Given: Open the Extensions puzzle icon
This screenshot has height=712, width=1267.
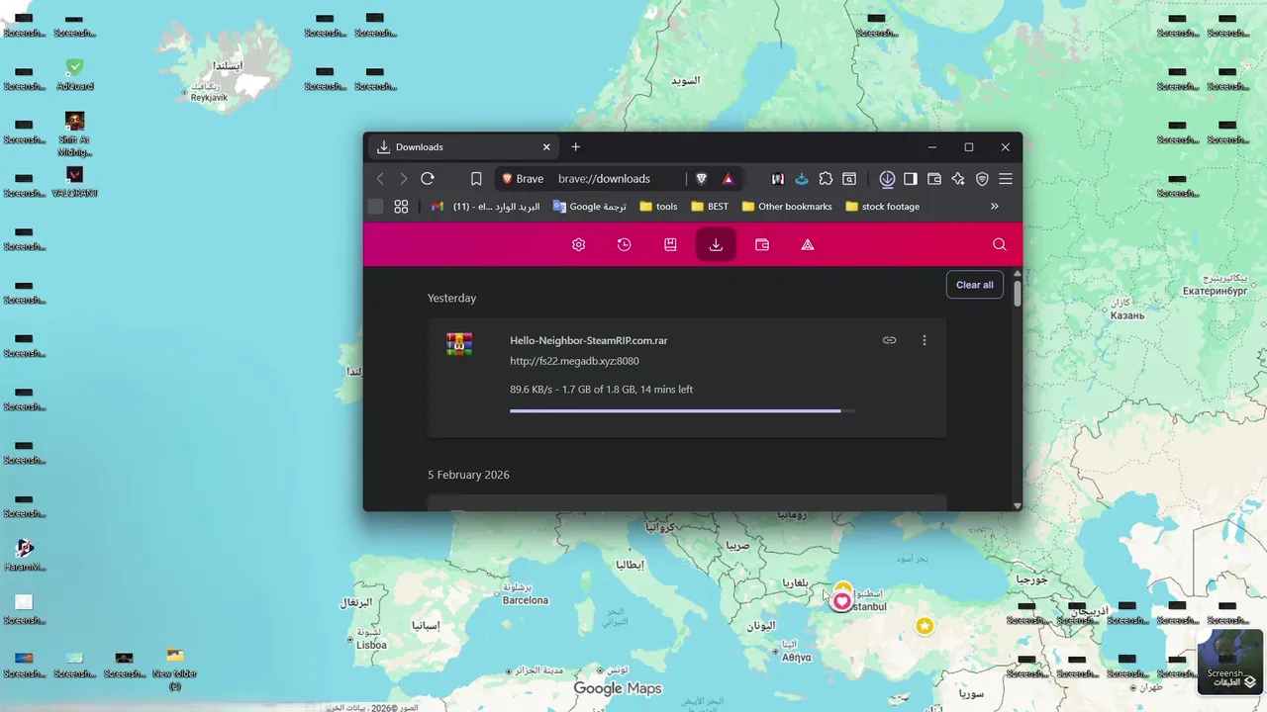Looking at the screenshot, I should pos(826,179).
